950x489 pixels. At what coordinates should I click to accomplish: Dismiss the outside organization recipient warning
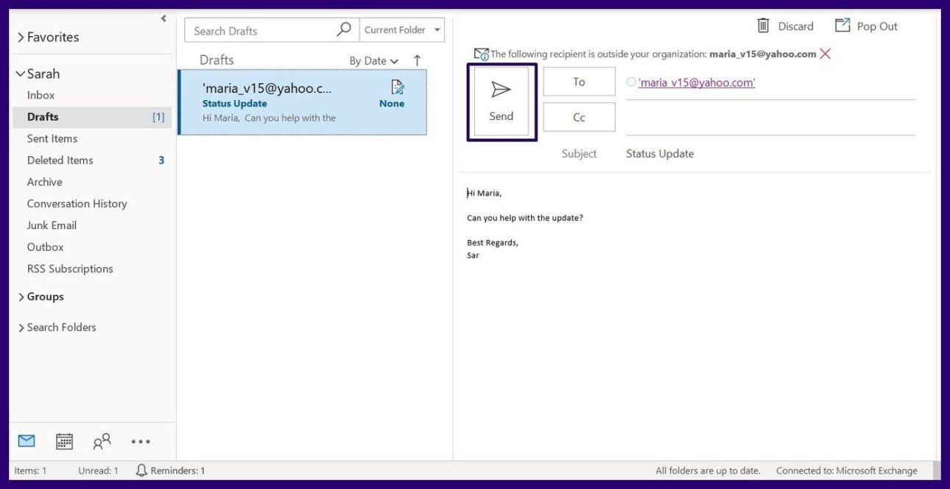(826, 54)
